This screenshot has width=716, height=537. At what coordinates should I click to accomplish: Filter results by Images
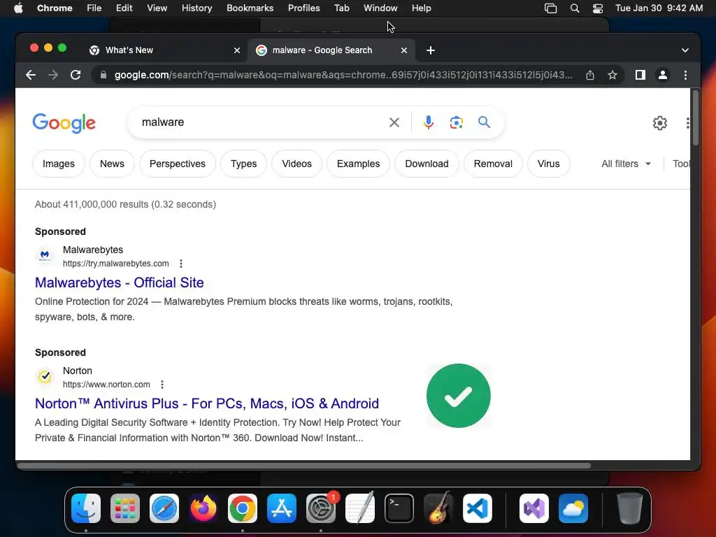pyautogui.click(x=59, y=164)
